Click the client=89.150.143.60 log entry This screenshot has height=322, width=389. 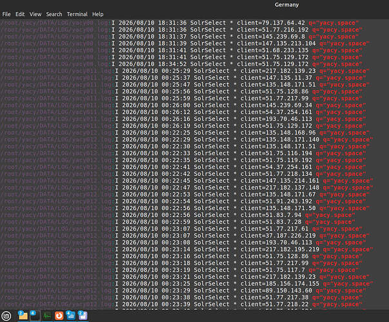point(276,290)
